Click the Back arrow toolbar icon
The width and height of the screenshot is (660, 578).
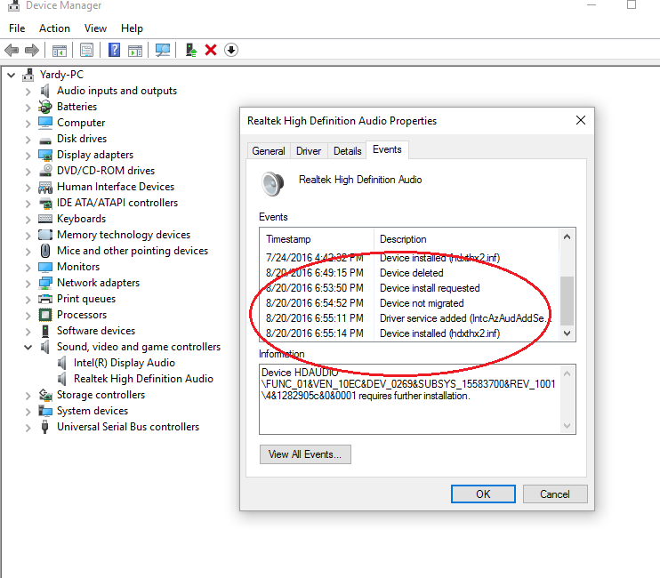click(12, 51)
